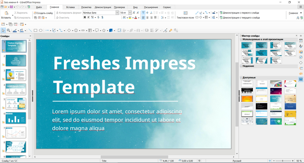Open the Nimbus Sans font name dropdown
The width and height of the screenshot is (304, 163).
pos(117,13)
